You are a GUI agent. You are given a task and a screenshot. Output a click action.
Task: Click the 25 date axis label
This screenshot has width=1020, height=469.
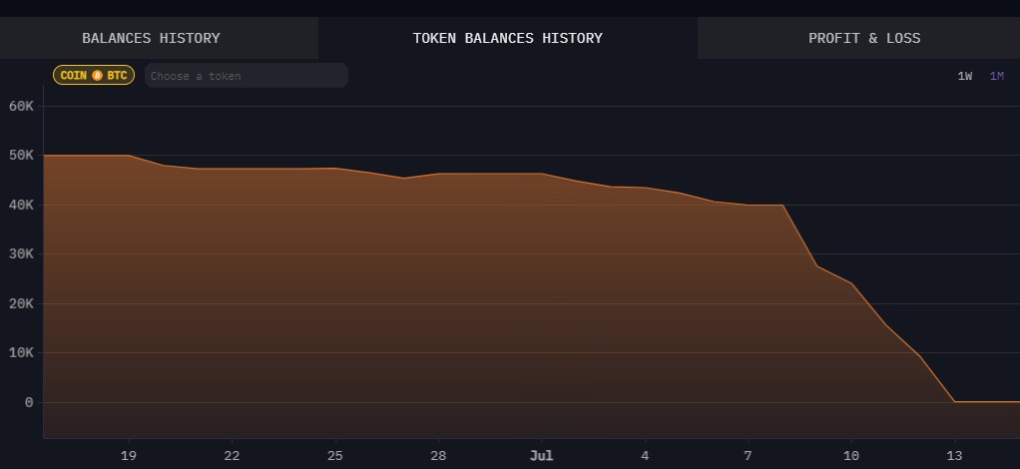[335, 455]
